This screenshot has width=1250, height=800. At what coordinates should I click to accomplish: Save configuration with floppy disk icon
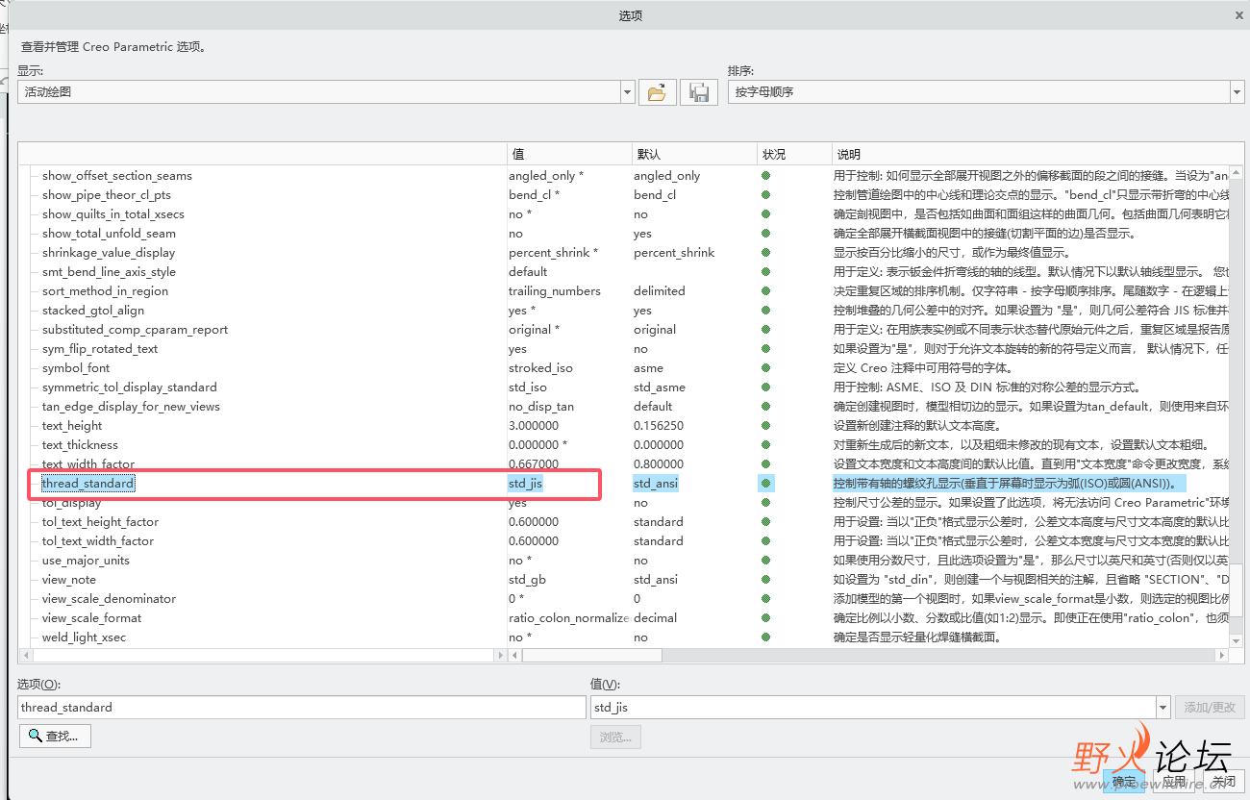pyautogui.click(x=699, y=92)
